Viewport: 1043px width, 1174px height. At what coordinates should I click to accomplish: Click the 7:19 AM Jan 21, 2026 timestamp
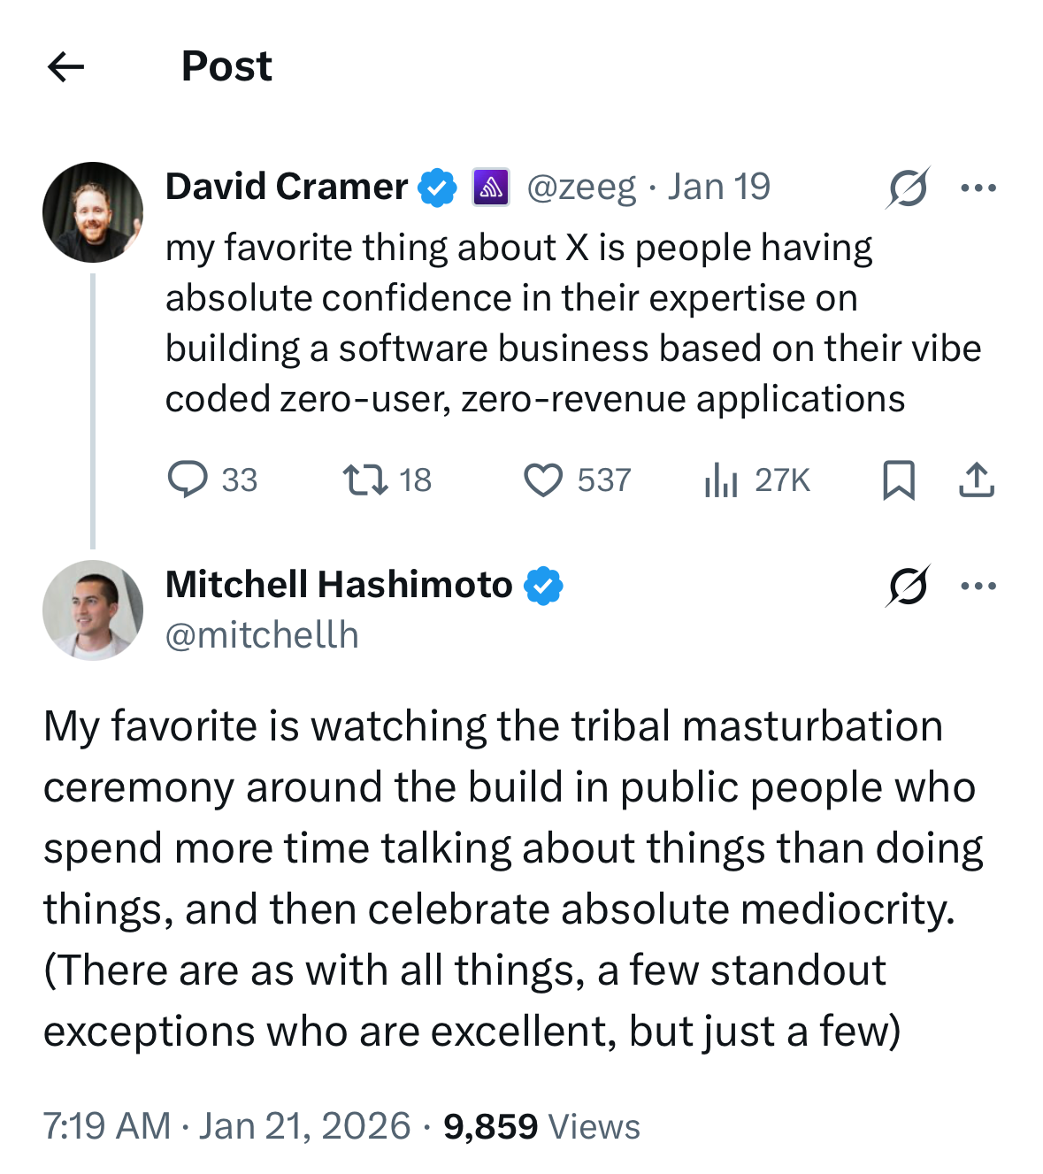coord(226,1126)
